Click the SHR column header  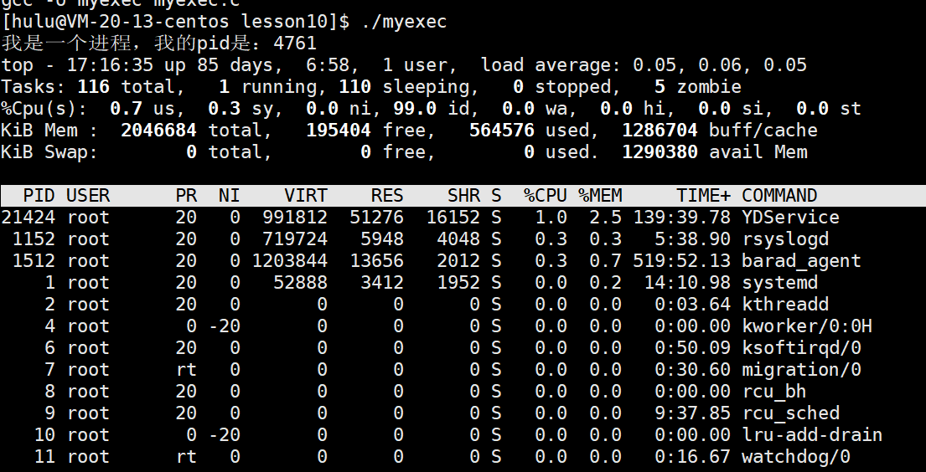pos(463,195)
